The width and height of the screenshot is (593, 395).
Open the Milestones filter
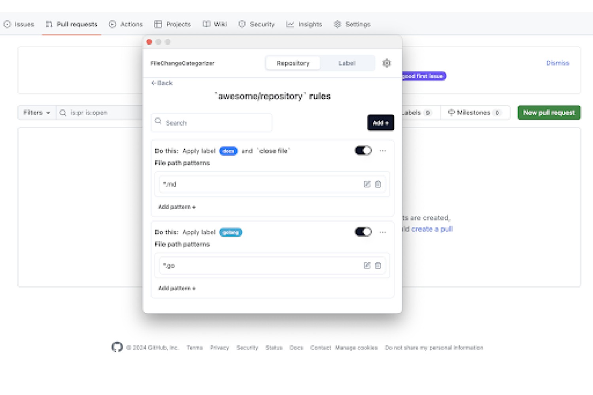pyautogui.click(x=475, y=113)
